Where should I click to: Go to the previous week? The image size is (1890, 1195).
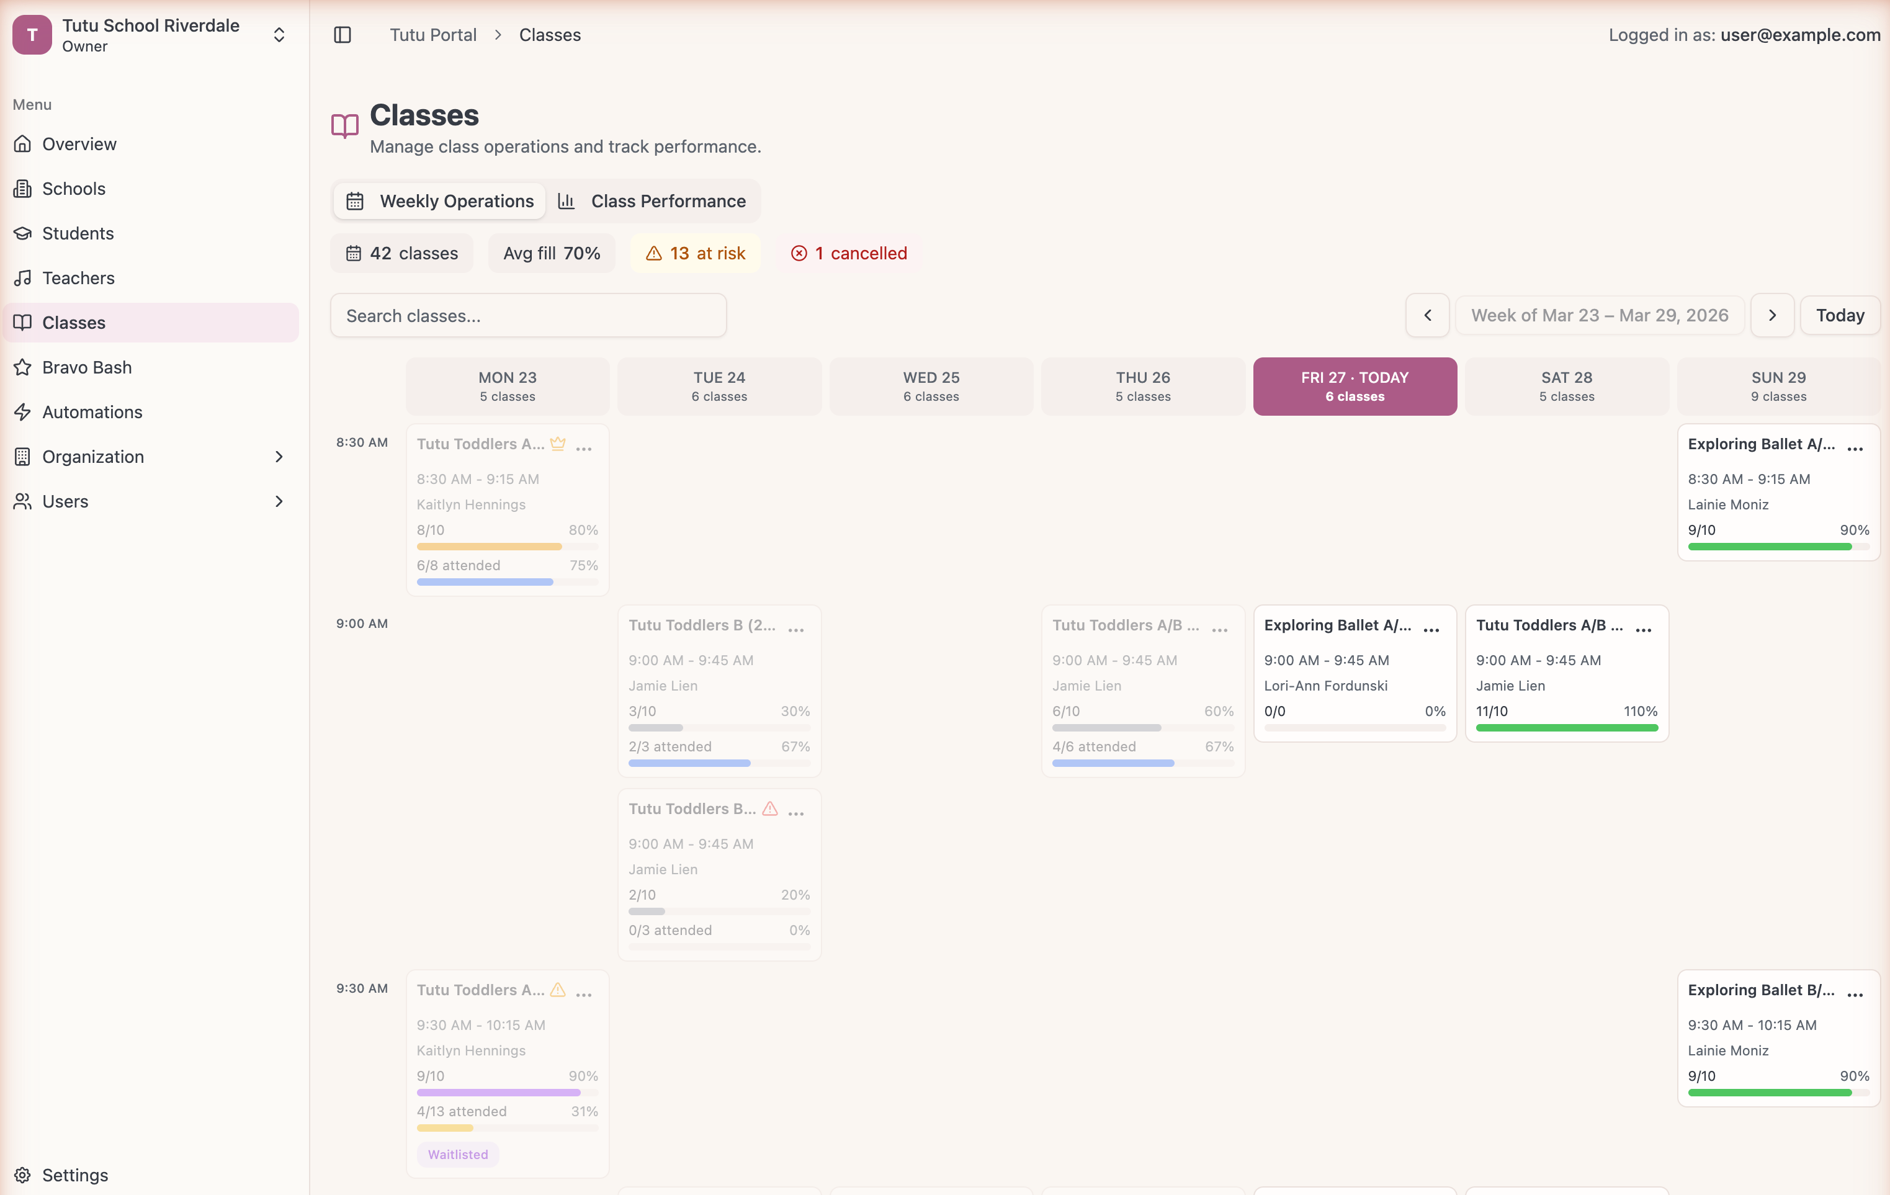1427,315
